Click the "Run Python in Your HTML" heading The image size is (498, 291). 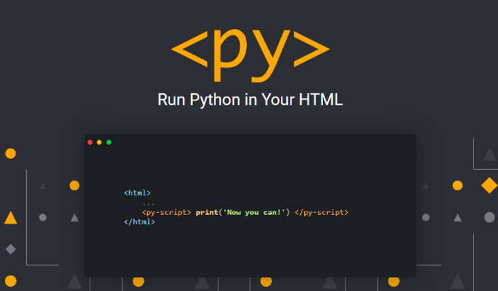tap(250, 100)
